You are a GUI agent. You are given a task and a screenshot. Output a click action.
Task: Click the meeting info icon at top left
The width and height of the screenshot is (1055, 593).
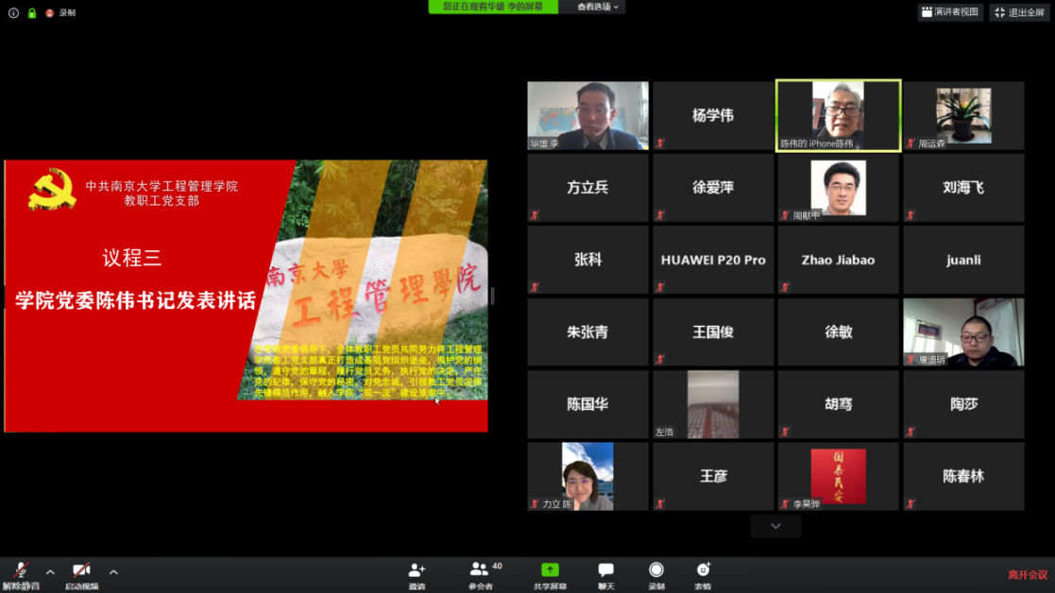[13, 13]
